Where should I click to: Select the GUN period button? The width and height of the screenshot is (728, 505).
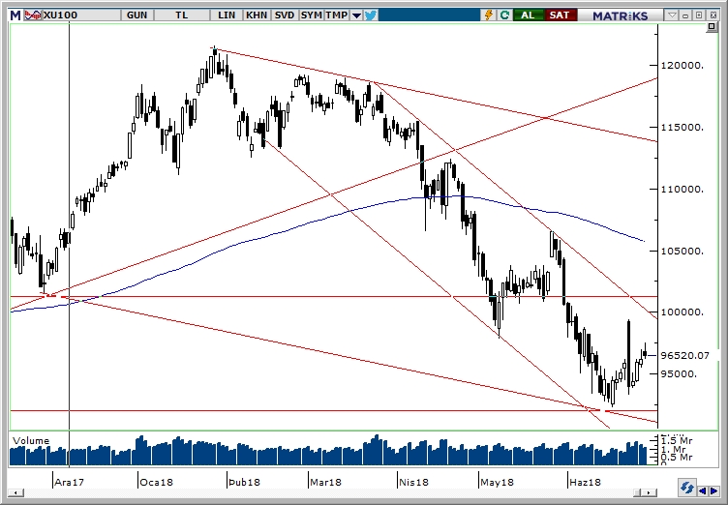pyautogui.click(x=136, y=15)
